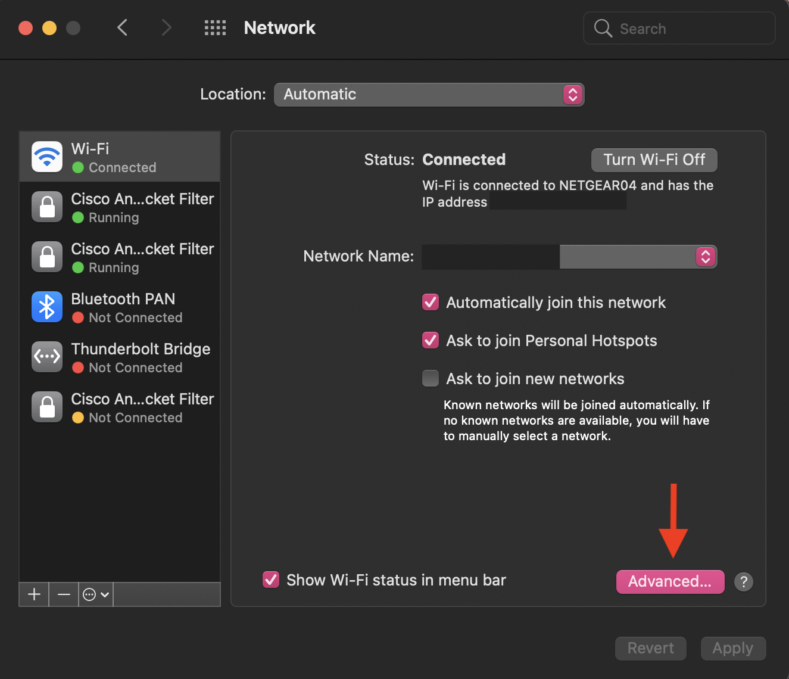Click the Apply button
The width and height of the screenshot is (789, 679).
click(x=732, y=648)
